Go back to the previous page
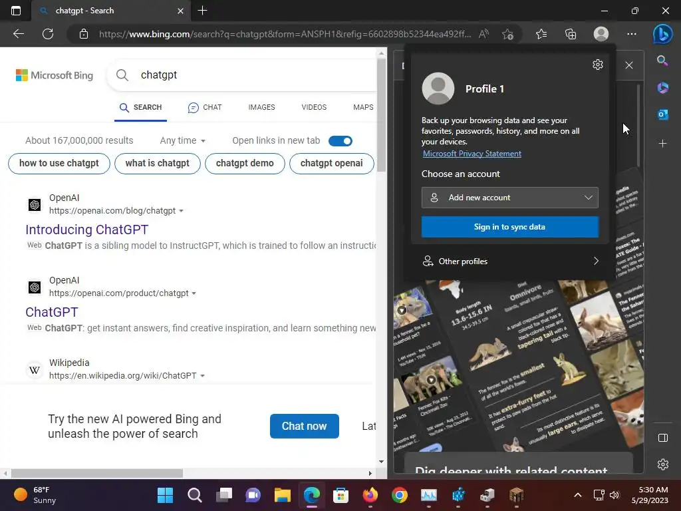 pos(19,34)
